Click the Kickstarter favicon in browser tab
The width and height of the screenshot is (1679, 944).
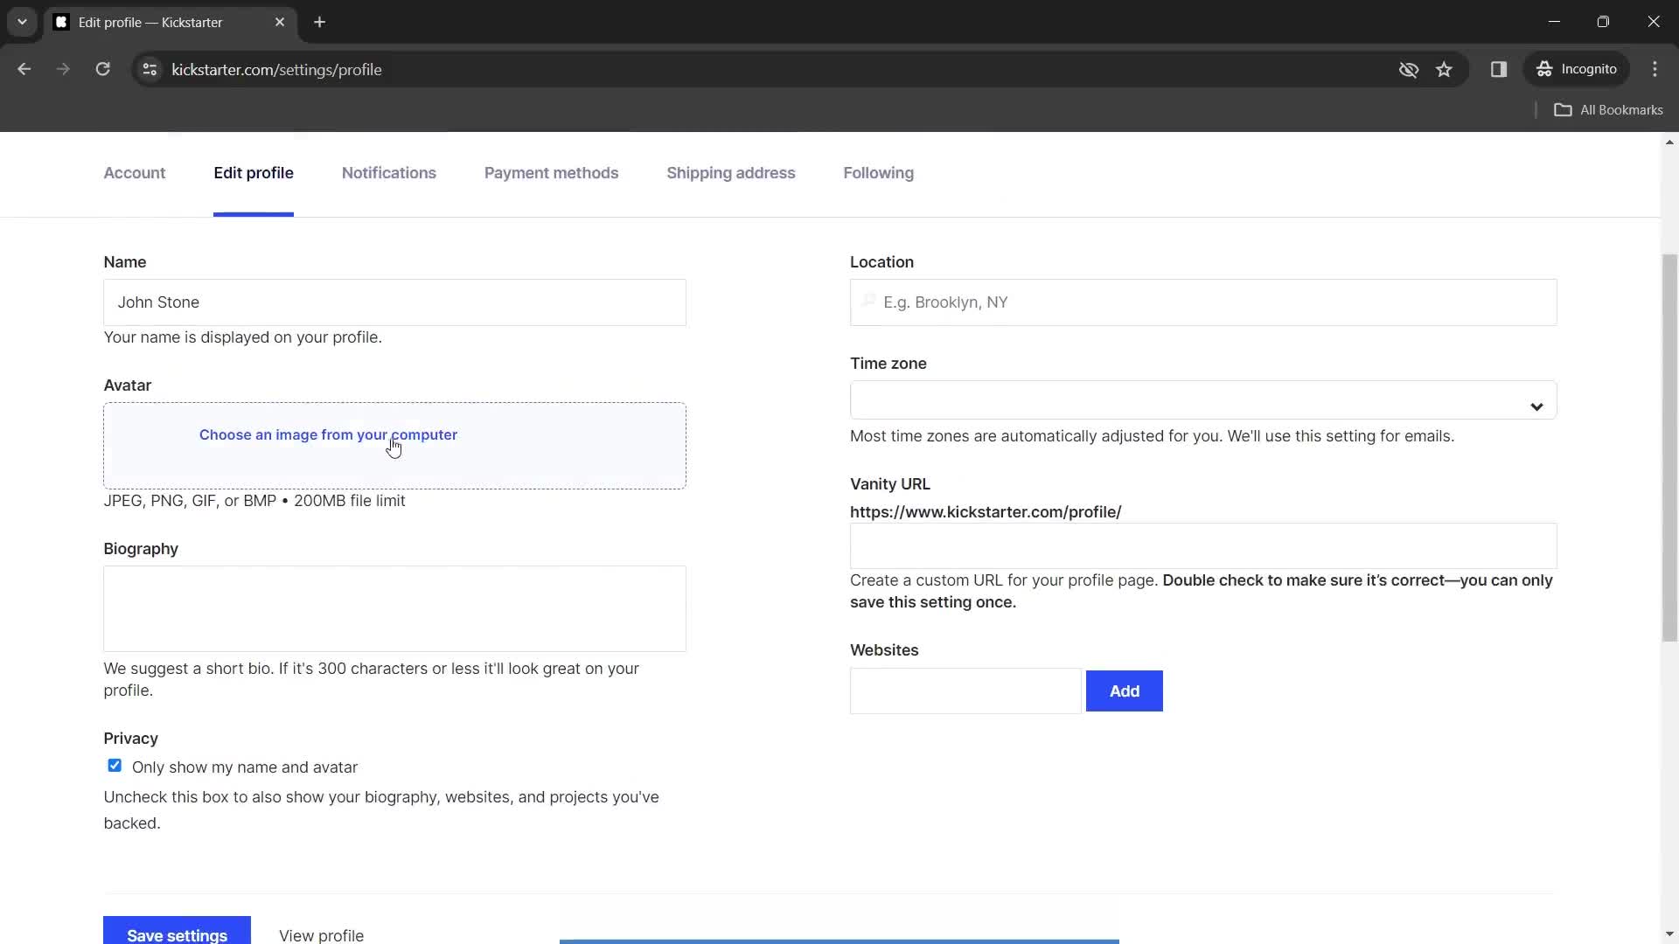click(61, 22)
